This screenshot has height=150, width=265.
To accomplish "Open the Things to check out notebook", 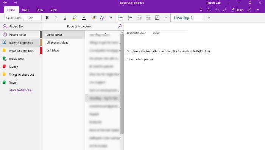I will coord(21,75).
